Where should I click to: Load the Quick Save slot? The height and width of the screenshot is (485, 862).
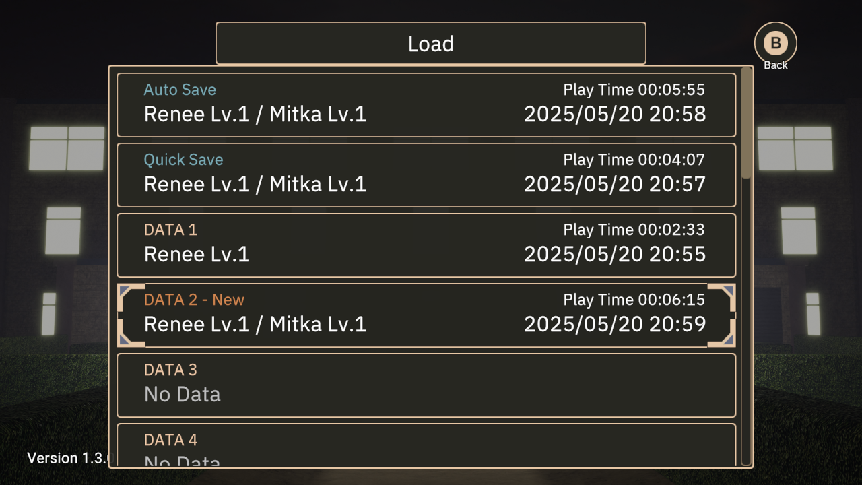(x=426, y=175)
